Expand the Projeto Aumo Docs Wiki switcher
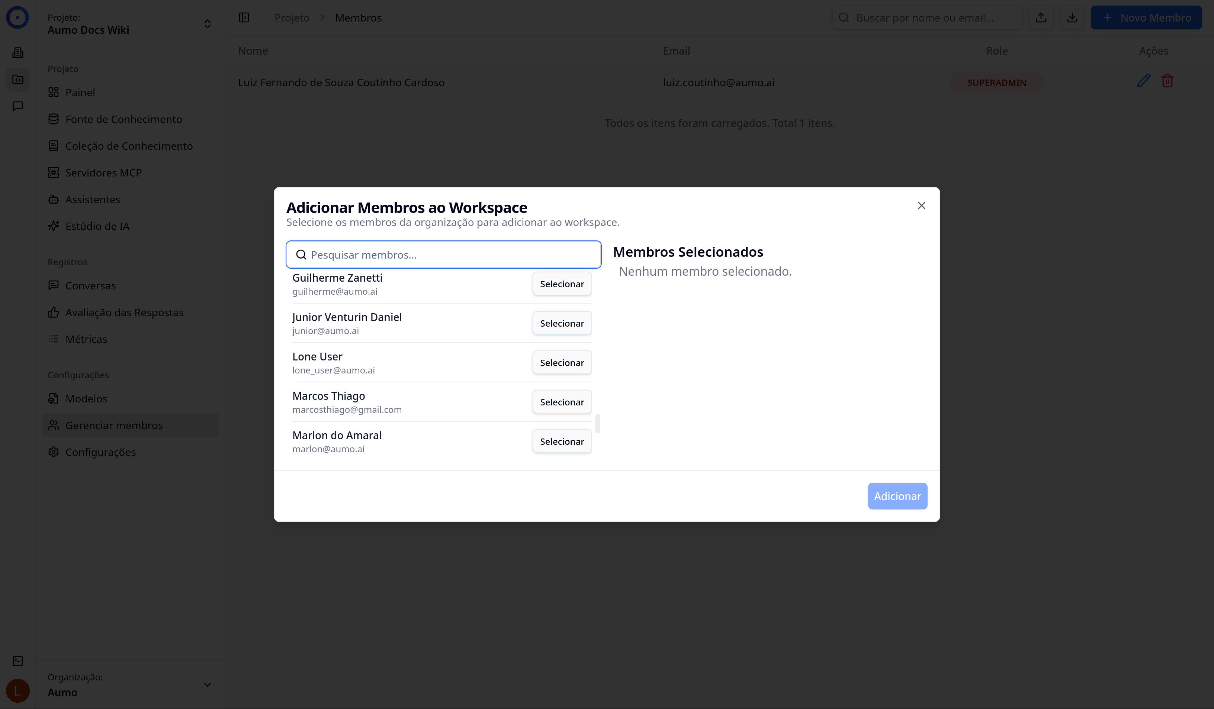The width and height of the screenshot is (1214, 709). 207,24
